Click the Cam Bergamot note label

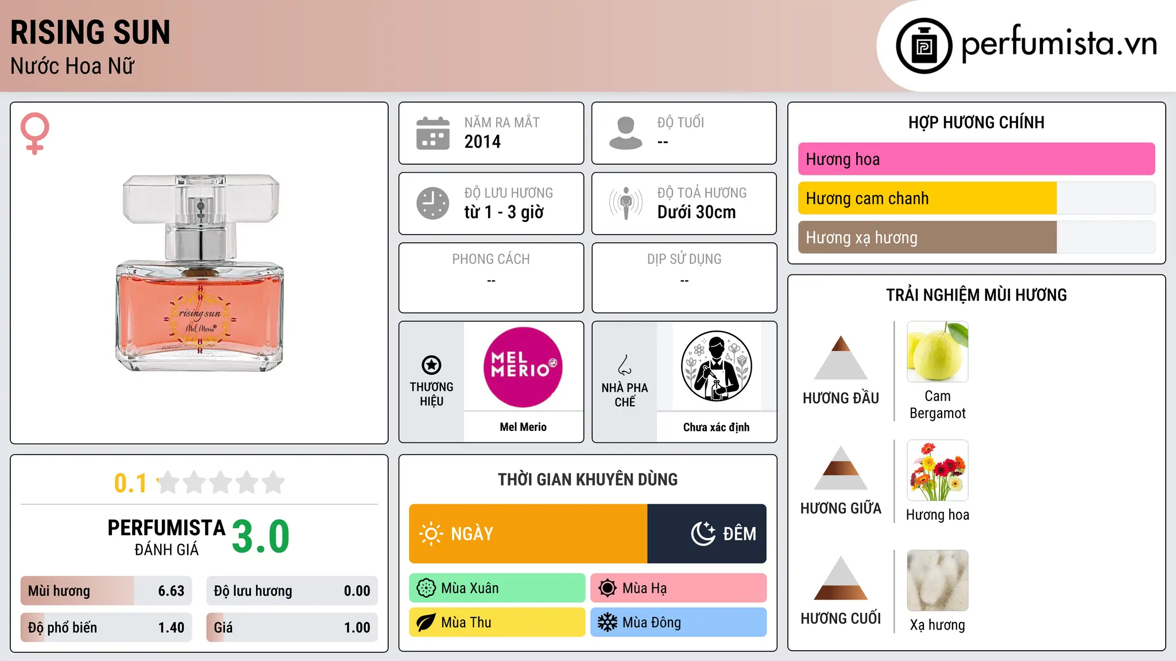[x=938, y=405]
